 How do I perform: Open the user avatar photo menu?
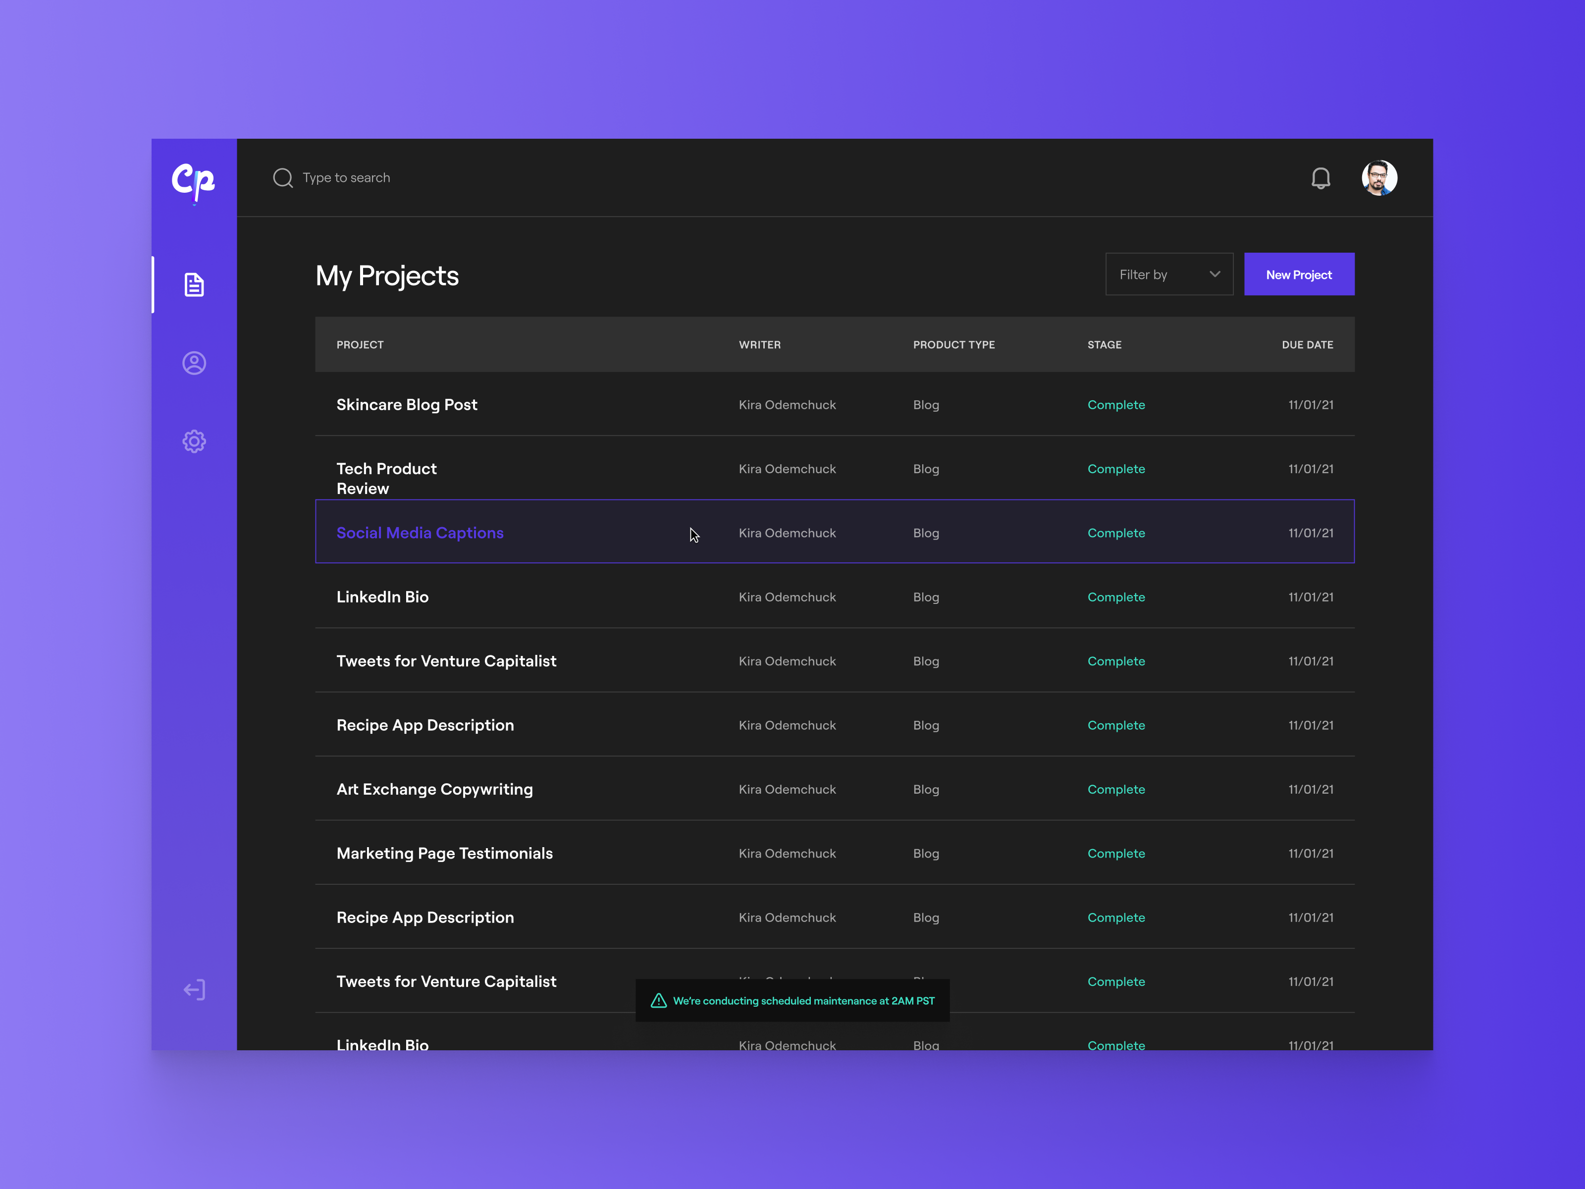tap(1379, 178)
